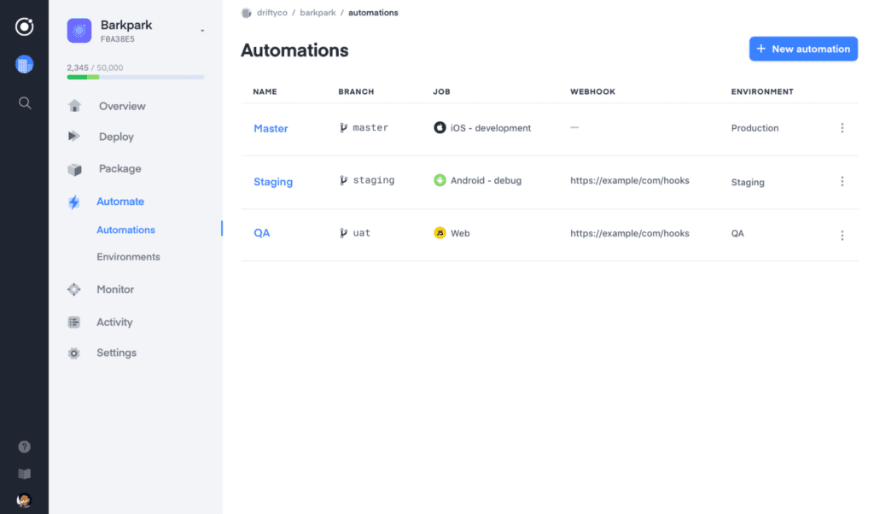This screenshot has width=874, height=514.
Task: Click the WEBHOOK column header
Action: 592,91
